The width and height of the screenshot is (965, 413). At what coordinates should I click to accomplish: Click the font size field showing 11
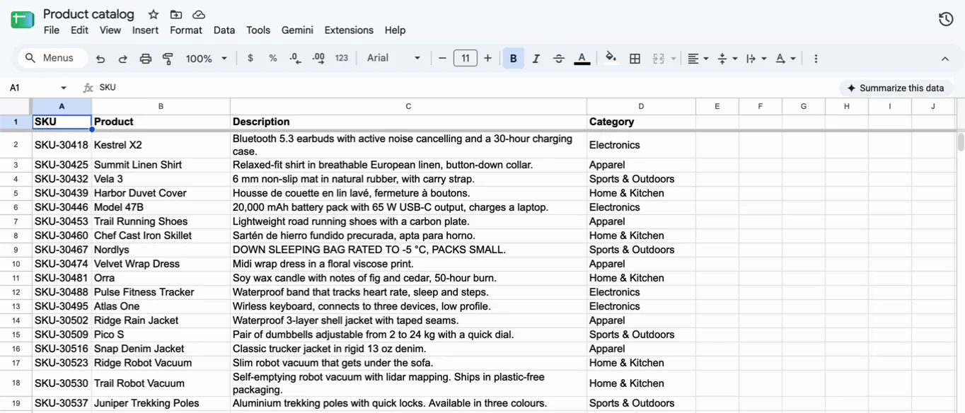coord(465,59)
